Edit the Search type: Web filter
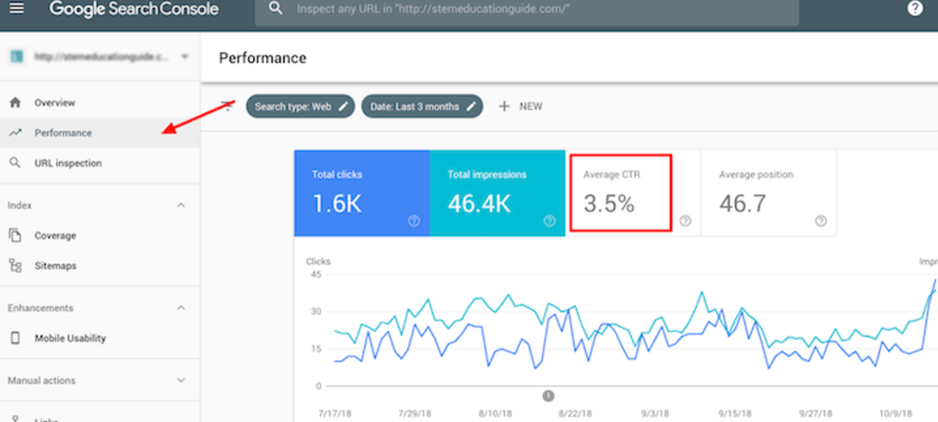Image resolution: width=938 pixels, height=422 pixels. pyautogui.click(x=300, y=107)
